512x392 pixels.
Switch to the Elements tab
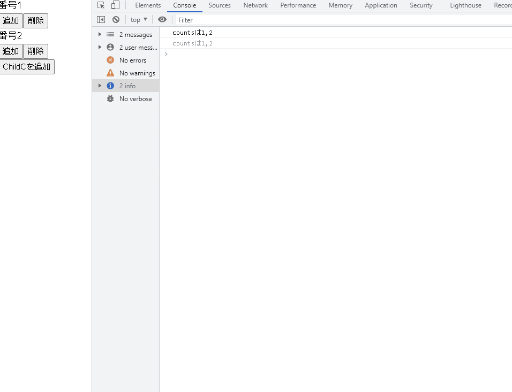148,5
